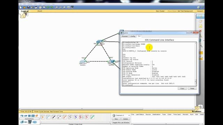Switch to the Realtime mode tab
Image resolution: width=223 pixels, height=125 pixels.
tap(197, 111)
